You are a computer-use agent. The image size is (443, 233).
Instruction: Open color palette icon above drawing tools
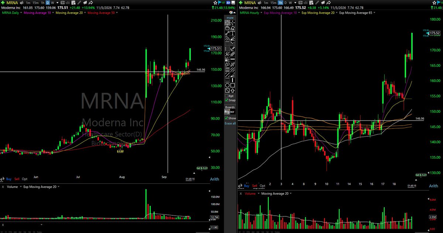(x=231, y=13)
